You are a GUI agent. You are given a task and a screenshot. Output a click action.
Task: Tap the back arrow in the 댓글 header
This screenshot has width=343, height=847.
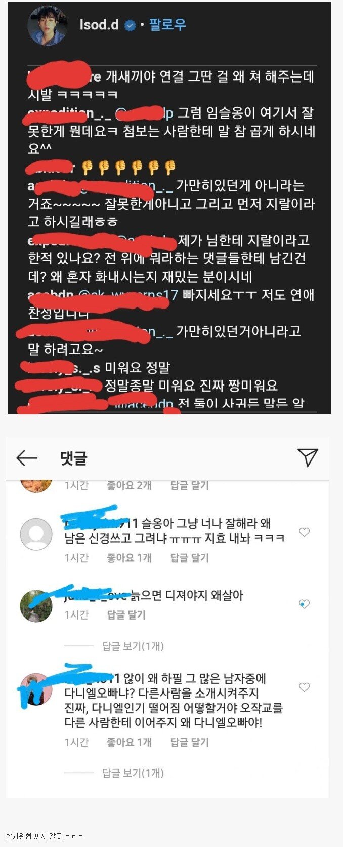[27, 458]
